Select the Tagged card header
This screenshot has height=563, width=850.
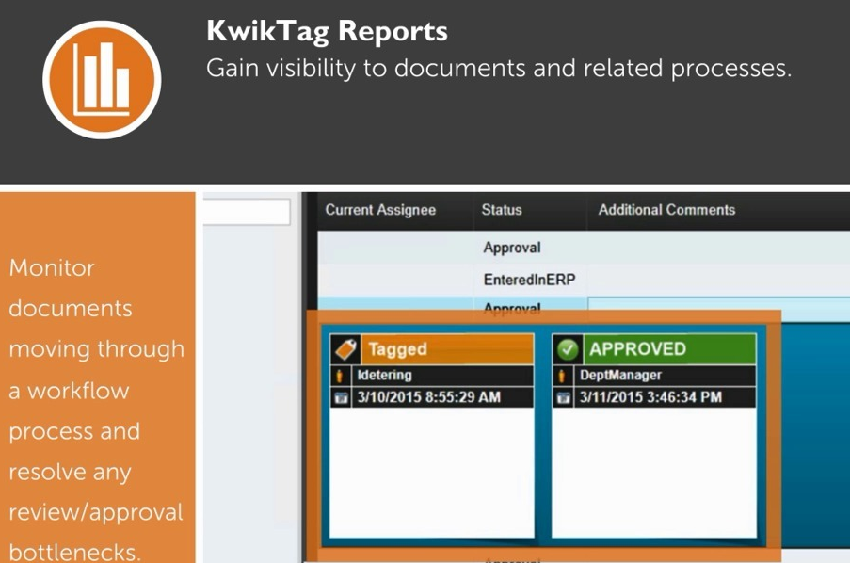point(432,348)
